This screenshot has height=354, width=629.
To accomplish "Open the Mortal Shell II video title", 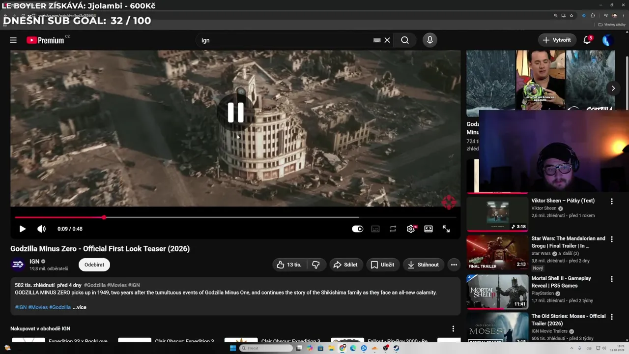I will click(x=561, y=282).
